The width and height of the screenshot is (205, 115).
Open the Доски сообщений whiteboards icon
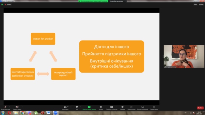pos(143,107)
